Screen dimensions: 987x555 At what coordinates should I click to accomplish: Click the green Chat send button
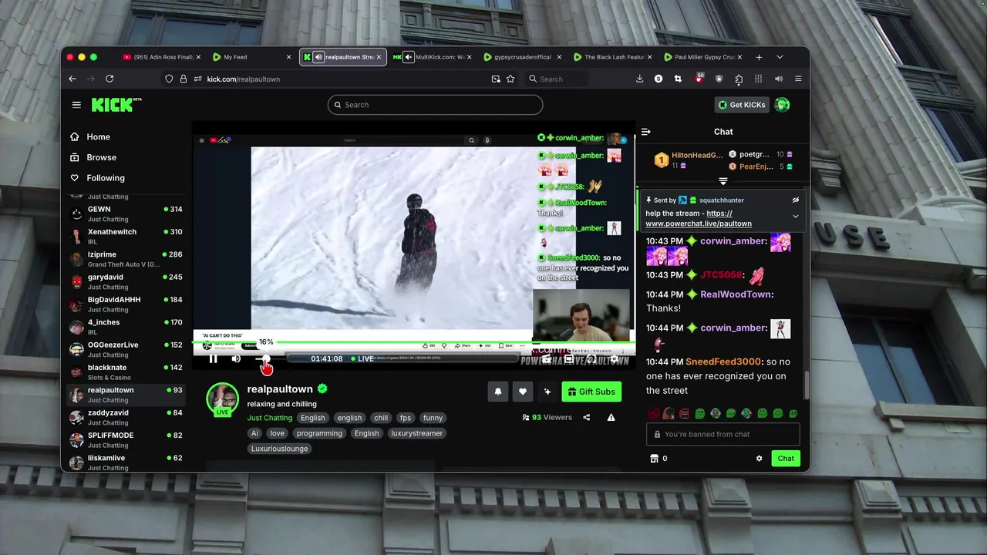click(x=786, y=459)
